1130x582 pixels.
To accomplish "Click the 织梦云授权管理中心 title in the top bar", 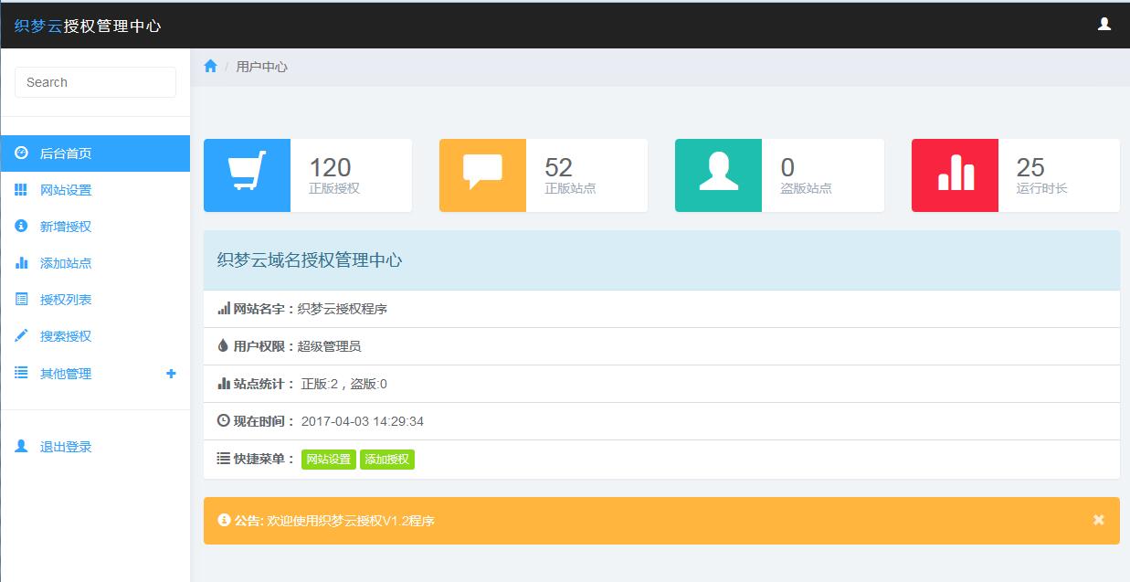I will click(x=88, y=26).
